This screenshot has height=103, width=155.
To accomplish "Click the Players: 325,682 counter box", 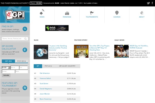I will [36, 3].
